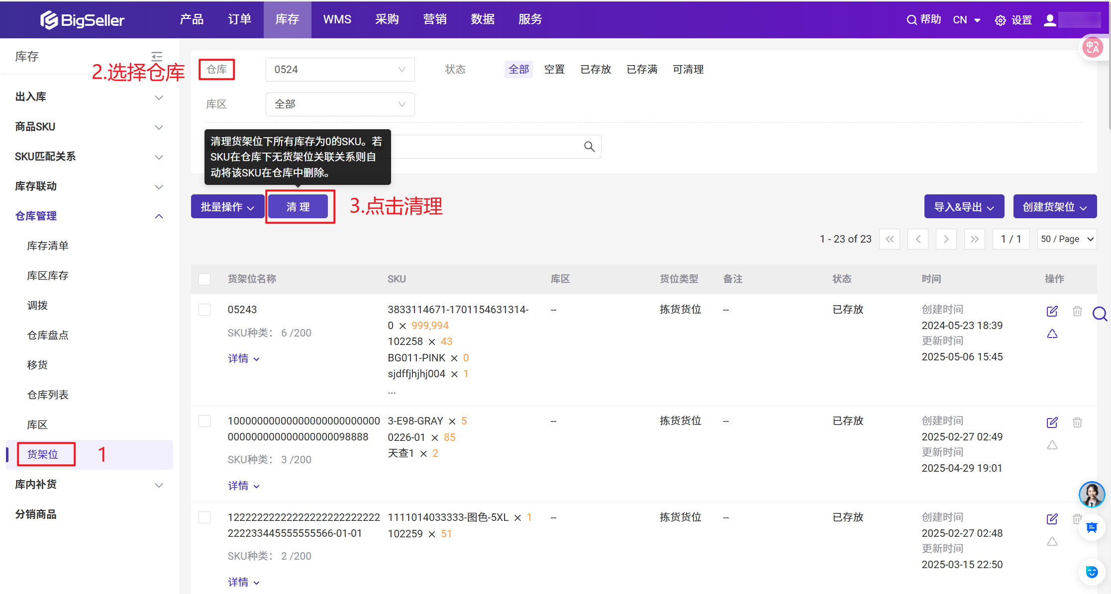
Task: Open 分销商品 in sidebar
Action: pos(36,514)
